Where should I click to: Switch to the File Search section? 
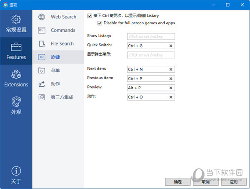click(58, 43)
